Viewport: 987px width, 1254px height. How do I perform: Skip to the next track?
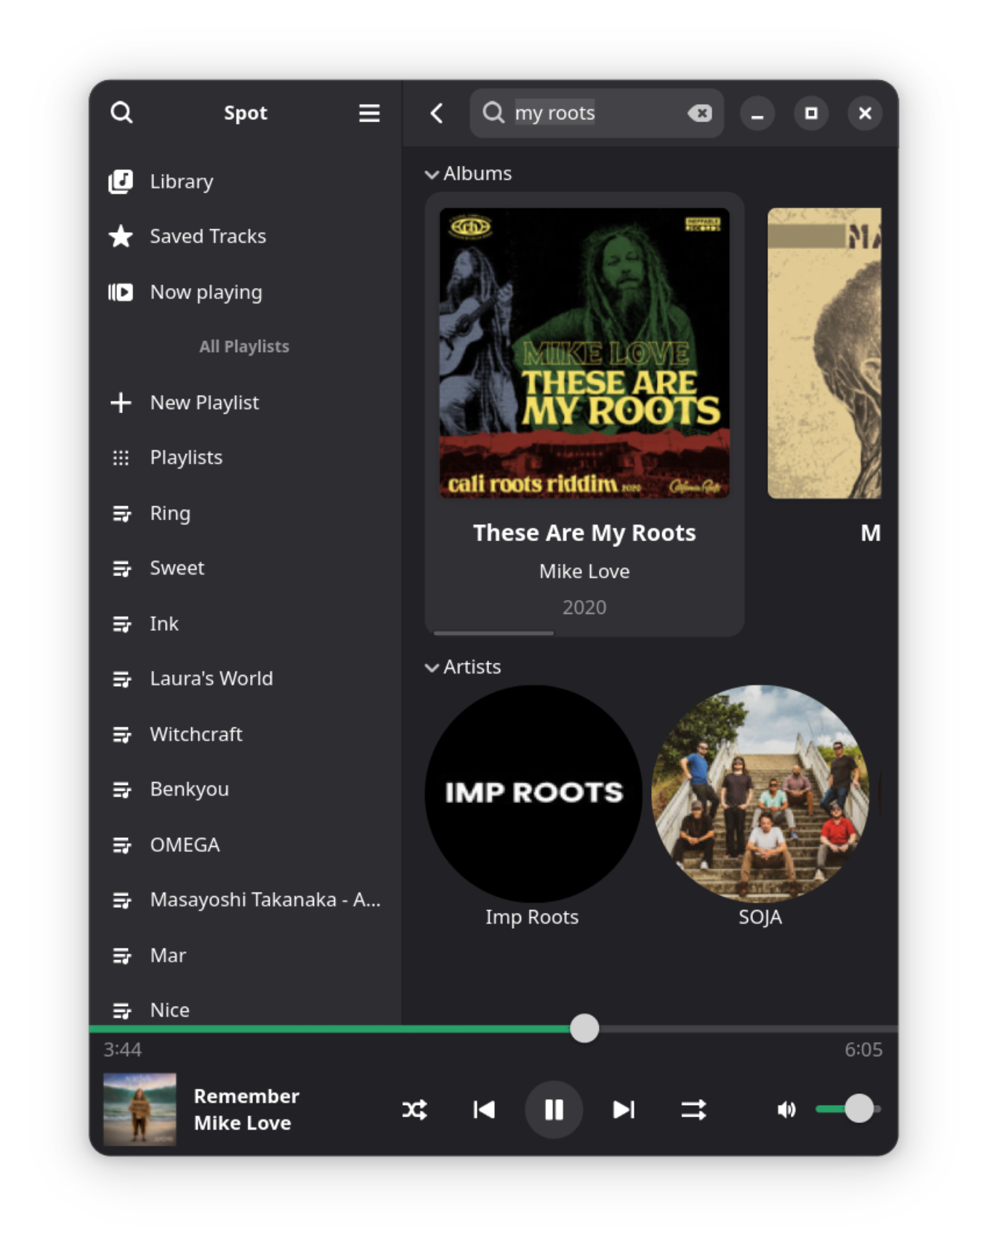[624, 1110]
